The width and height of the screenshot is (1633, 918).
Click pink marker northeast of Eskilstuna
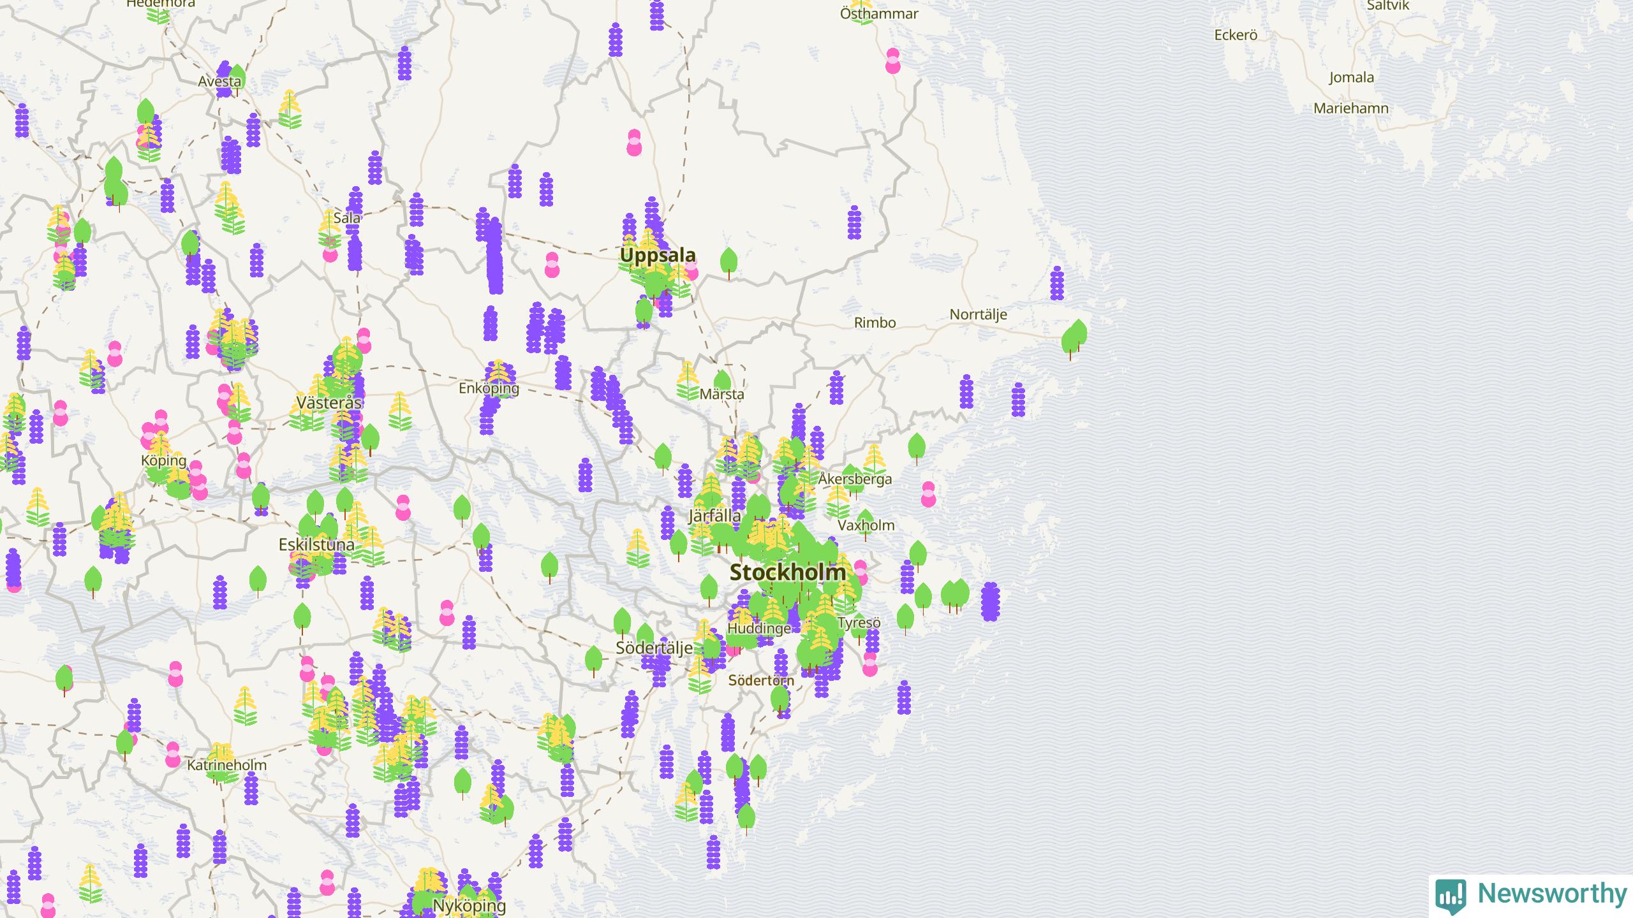click(403, 508)
